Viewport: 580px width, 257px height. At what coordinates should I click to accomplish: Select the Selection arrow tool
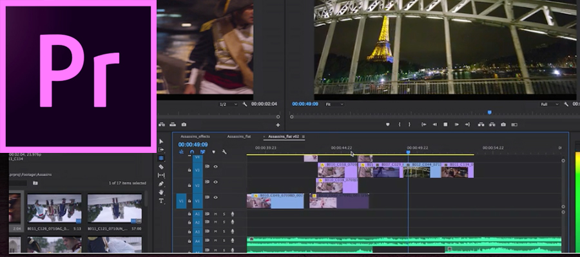[x=161, y=141]
